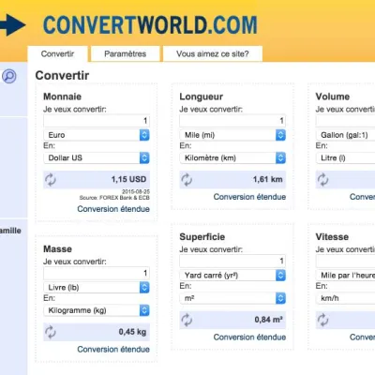Open the 'Vous aimez ce site?' tab
375x375 pixels.
tap(213, 53)
